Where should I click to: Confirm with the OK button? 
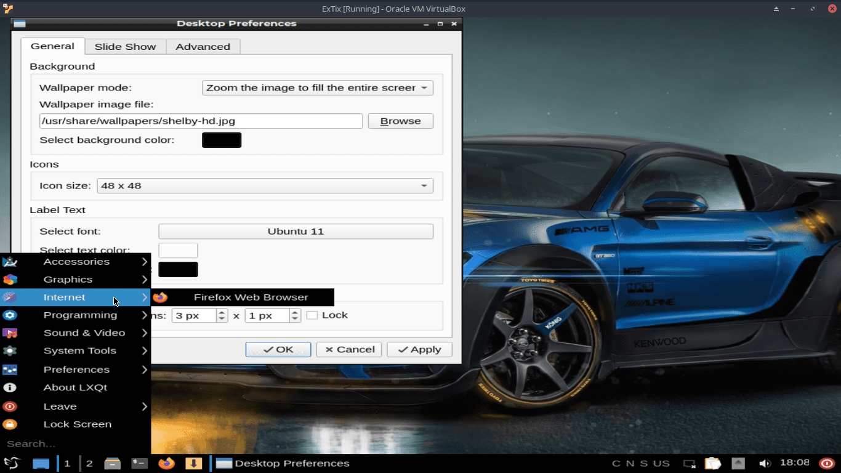[x=278, y=350]
